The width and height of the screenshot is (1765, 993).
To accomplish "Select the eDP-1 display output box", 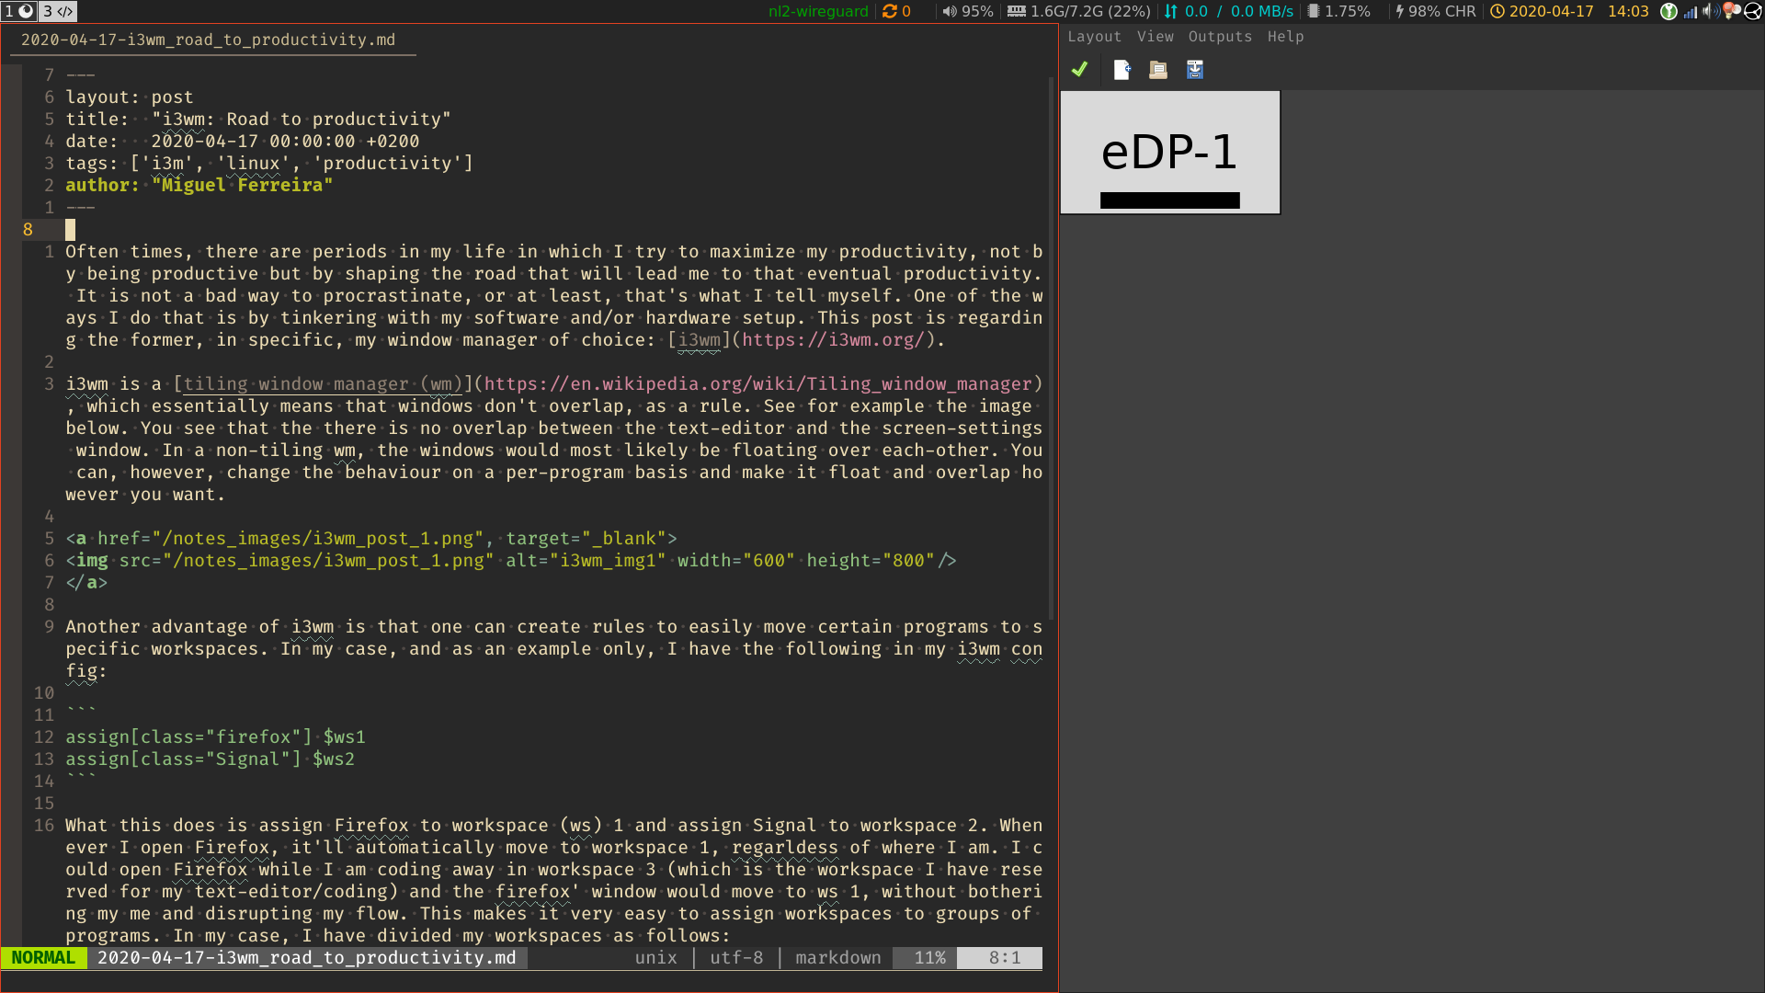I will (1169, 153).
